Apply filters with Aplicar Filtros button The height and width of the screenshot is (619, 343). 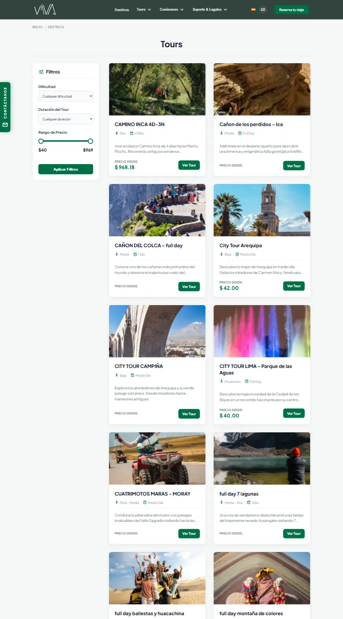[x=66, y=169]
